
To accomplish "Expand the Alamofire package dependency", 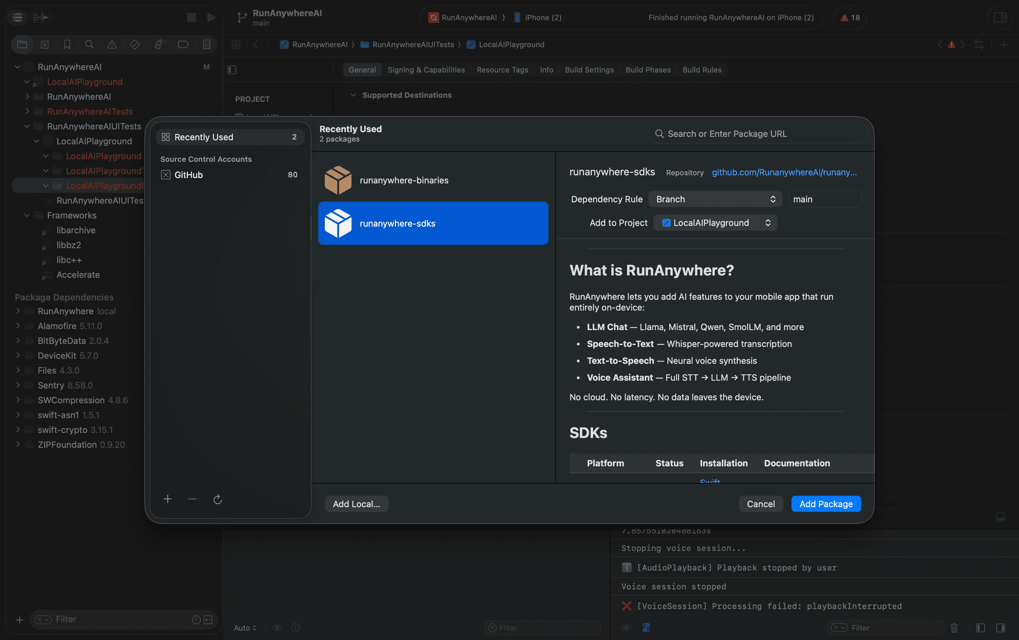I will point(18,326).
